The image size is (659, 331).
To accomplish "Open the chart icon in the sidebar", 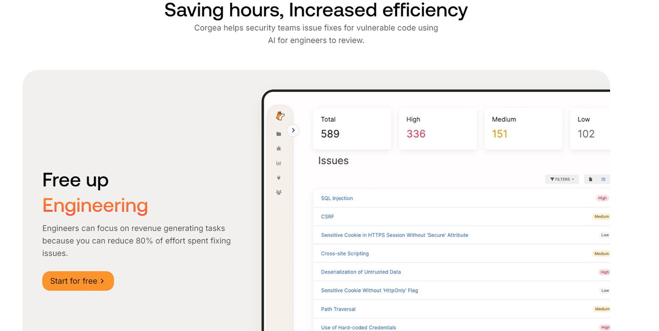I will pos(279,163).
